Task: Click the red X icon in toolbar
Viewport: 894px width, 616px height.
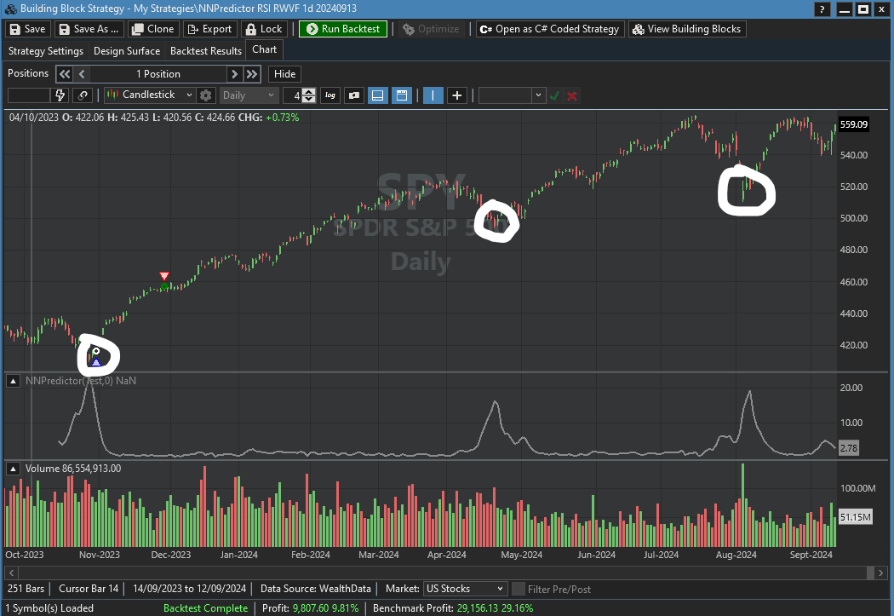Action: 572,95
